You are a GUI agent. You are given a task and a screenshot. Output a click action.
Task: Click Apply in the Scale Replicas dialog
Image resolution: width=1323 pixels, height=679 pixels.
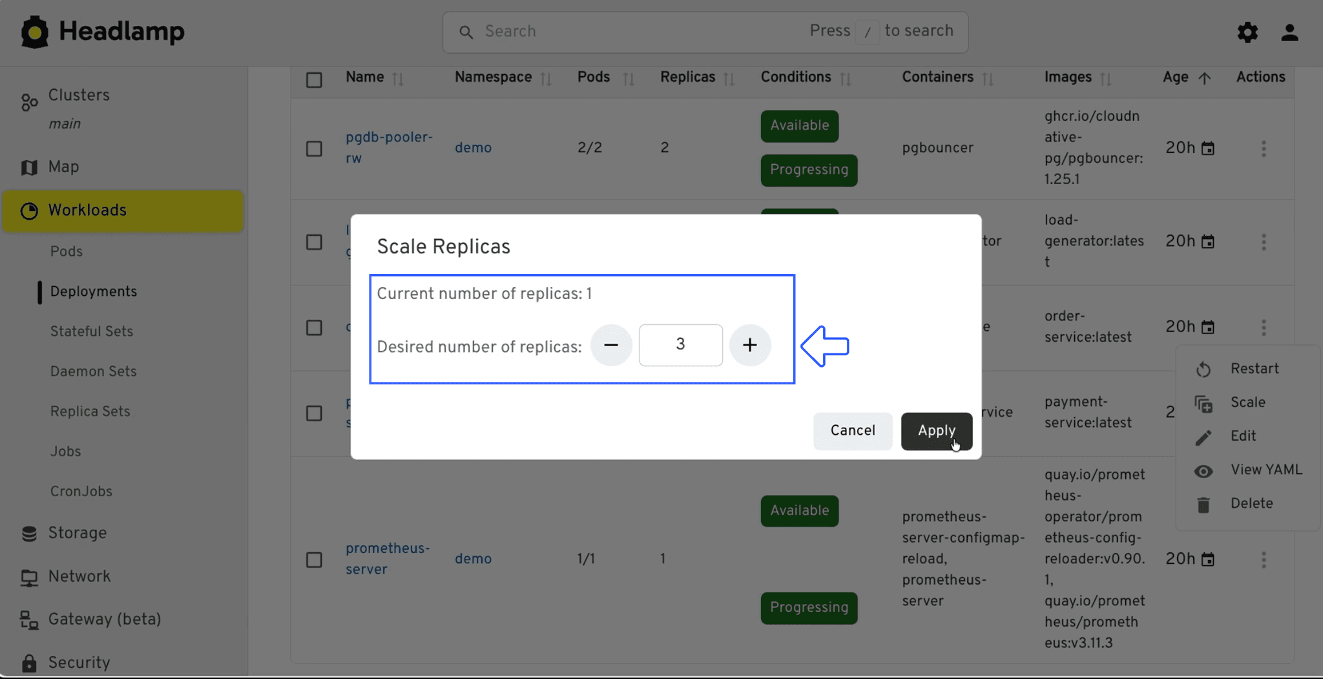point(937,432)
